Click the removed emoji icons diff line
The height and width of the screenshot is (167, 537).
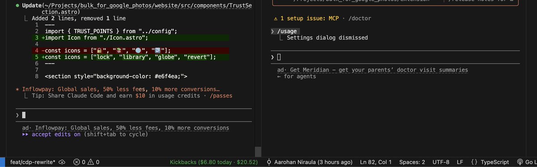[132, 51]
